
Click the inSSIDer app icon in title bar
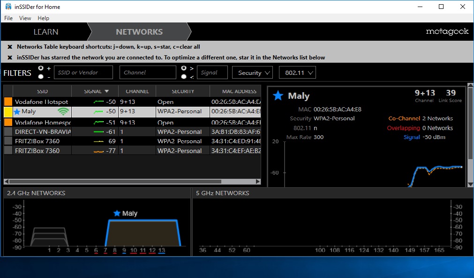[8, 7]
